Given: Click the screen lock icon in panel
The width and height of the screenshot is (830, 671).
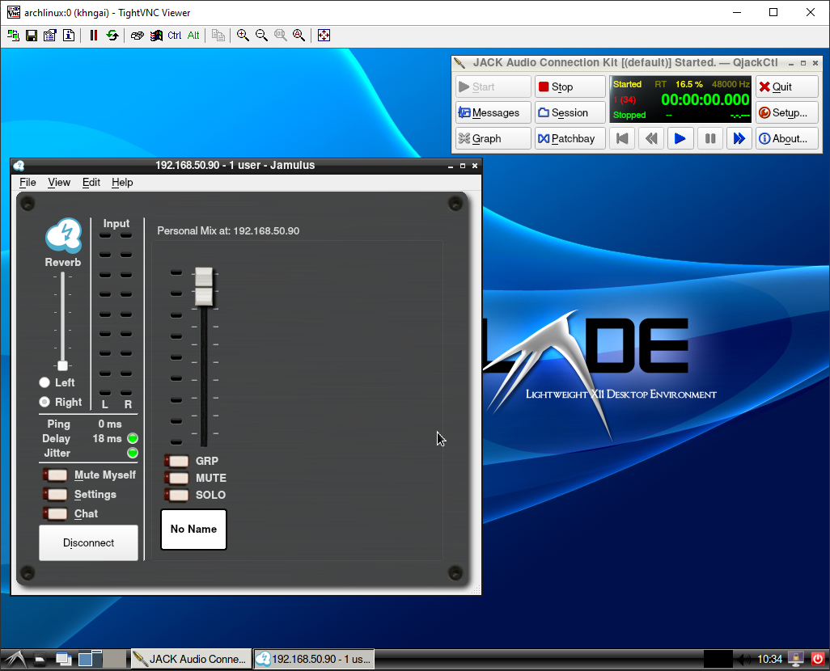Looking at the screenshot, I should 795,659.
